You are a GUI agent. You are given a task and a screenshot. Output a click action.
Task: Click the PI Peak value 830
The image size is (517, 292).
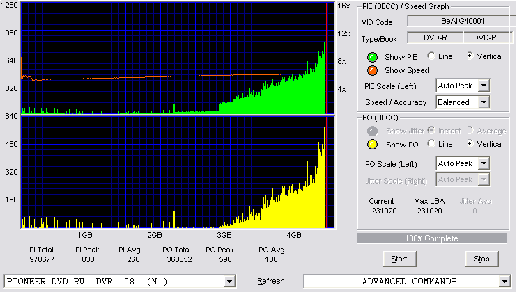pos(88,260)
